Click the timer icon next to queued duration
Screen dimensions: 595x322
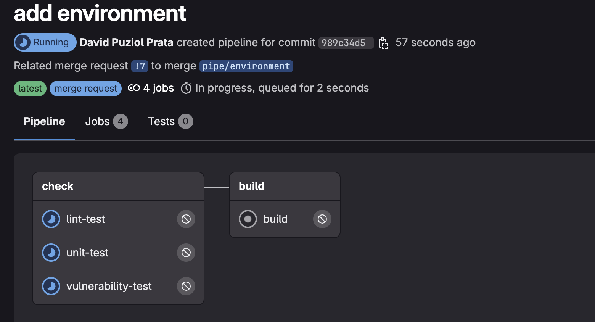[x=186, y=88]
